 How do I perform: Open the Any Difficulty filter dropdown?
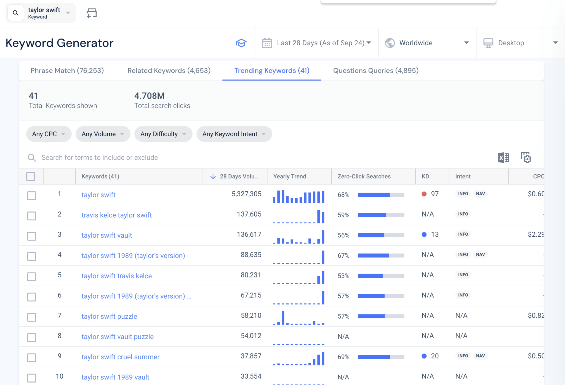click(x=163, y=134)
